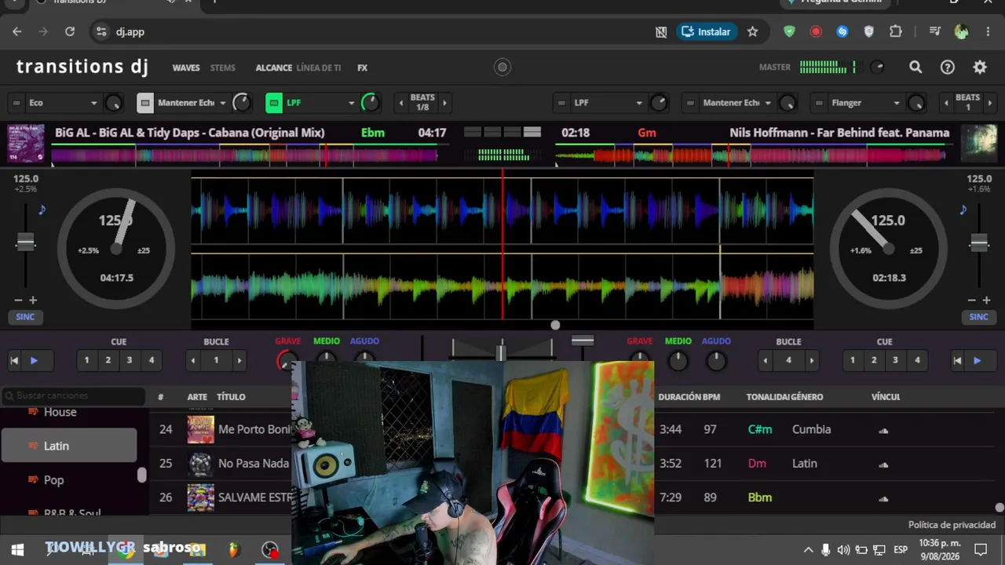
Task: Click the SoundCloud icon in the 7:29 row
Action: click(883, 498)
